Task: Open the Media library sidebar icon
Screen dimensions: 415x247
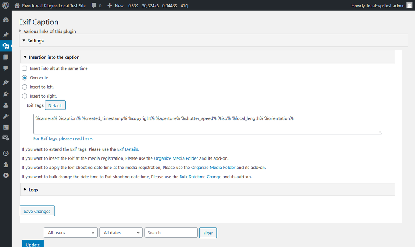Action: click(x=6, y=46)
